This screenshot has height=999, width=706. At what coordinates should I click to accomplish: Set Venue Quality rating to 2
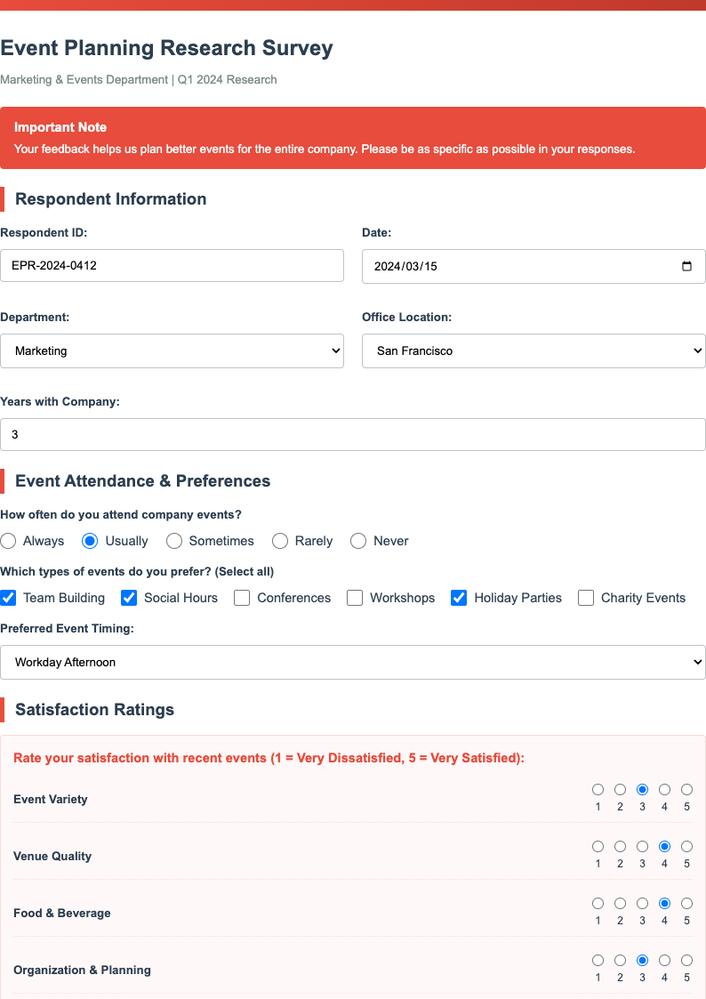coord(620,847)
